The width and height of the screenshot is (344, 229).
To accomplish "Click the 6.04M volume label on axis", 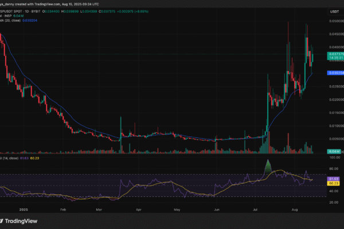I will pyautogui.click(x=334, y=151).
